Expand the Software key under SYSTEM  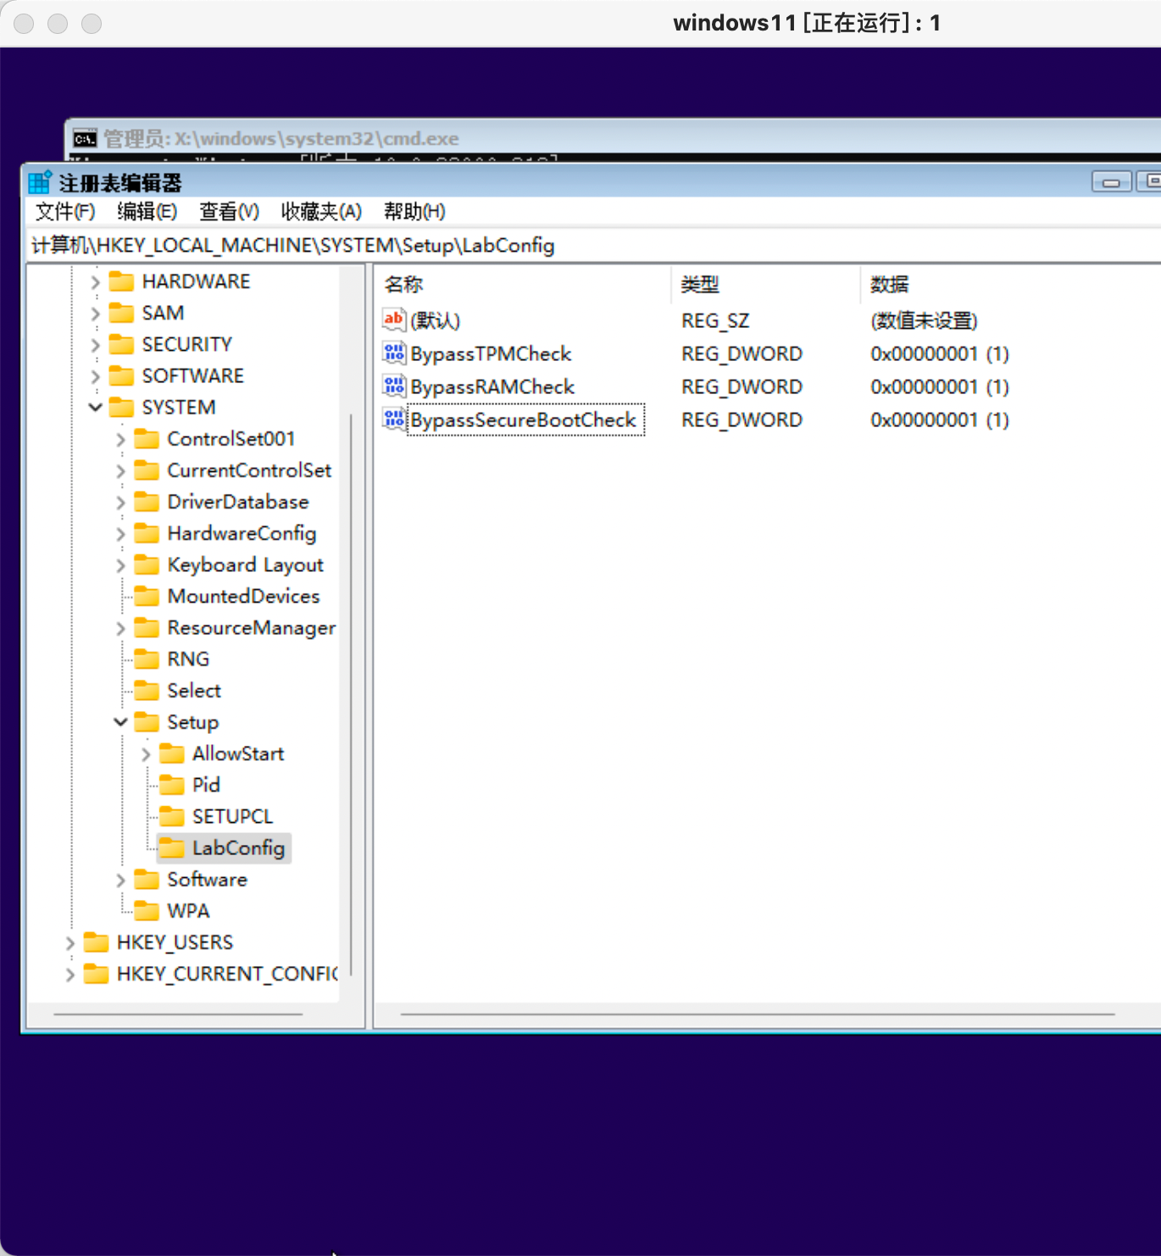coord(120,880)
